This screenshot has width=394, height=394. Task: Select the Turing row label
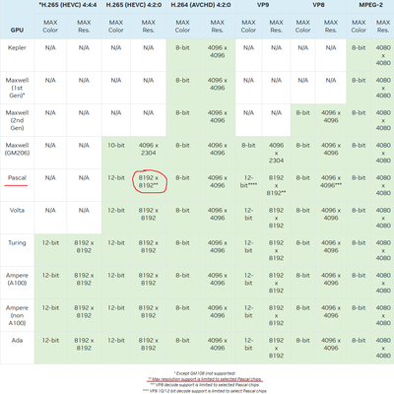(x=17, y=242)
